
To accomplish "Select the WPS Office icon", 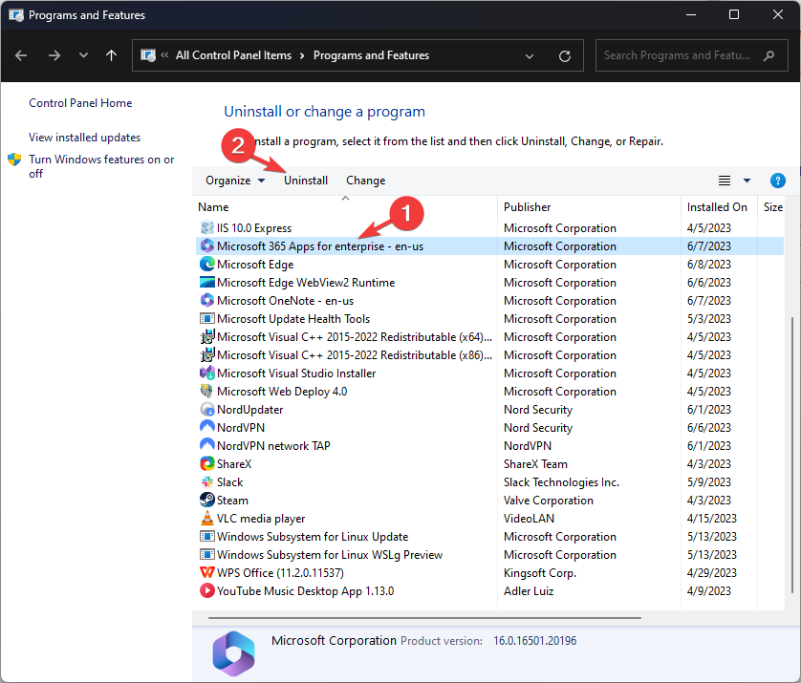I will 206,572.
